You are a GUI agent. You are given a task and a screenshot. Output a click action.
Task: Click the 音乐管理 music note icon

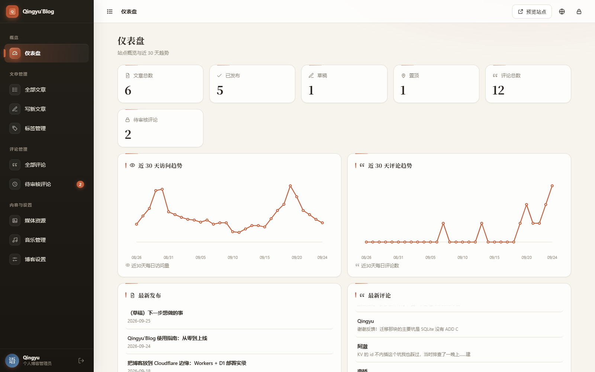click(x=15, y=240)
